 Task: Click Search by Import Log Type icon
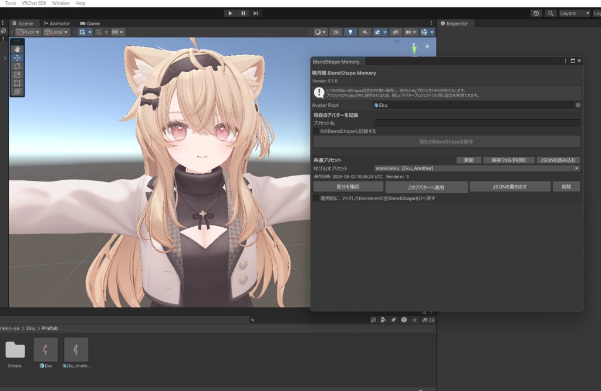pyautogui.click(x=404, y=320)
